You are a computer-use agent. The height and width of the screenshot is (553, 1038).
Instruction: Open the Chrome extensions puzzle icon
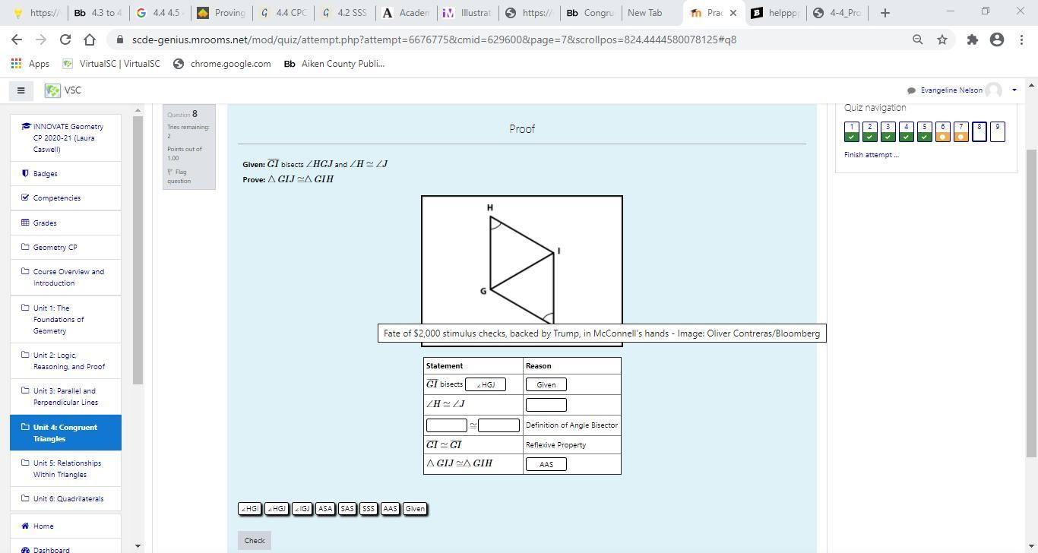point(972,39)
